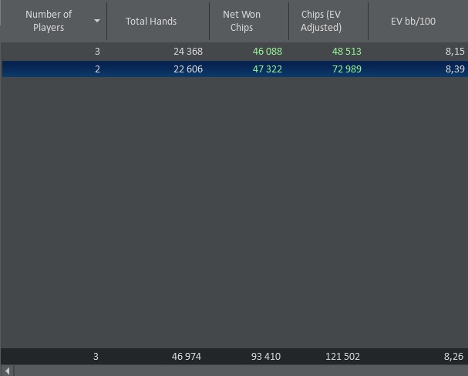The width and height of the screenshot is (468, 376).
Task: Click the green 46 088 net won value
Action: point(267,52)
